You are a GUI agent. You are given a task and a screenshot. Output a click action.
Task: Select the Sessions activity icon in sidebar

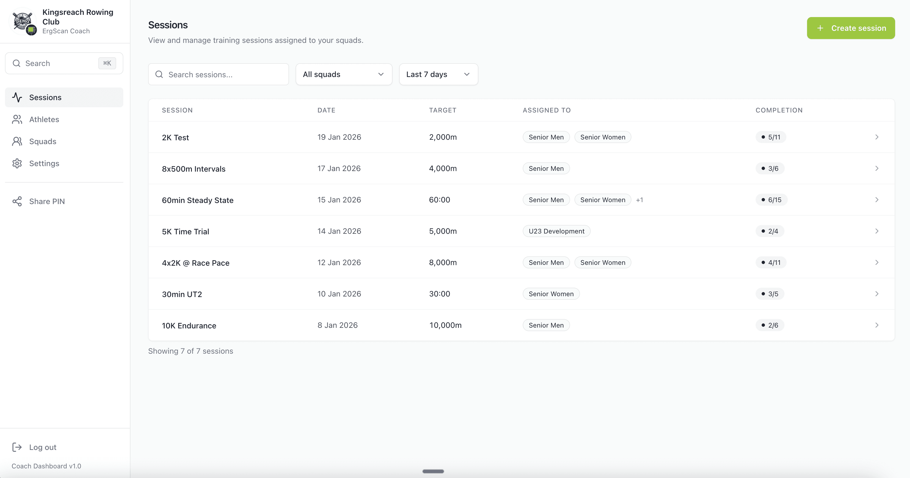coord(17,97)
